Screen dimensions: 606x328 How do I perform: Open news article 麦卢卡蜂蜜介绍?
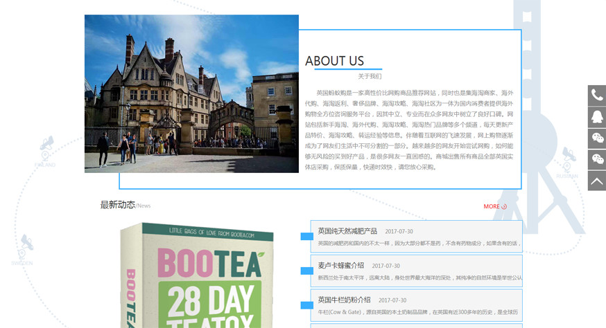[x=341, y=266]
